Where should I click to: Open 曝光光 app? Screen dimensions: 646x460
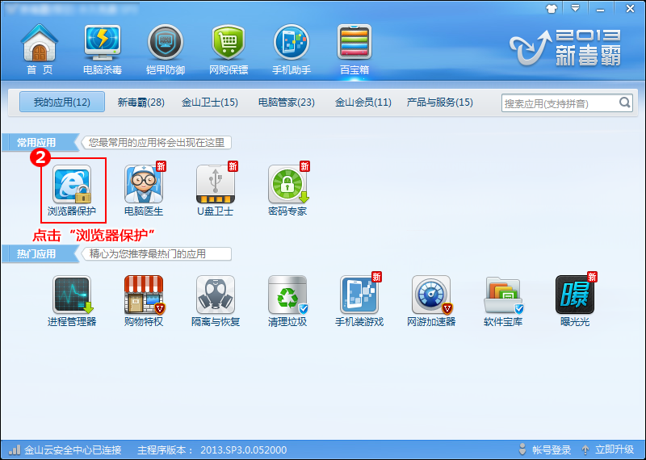575,301
